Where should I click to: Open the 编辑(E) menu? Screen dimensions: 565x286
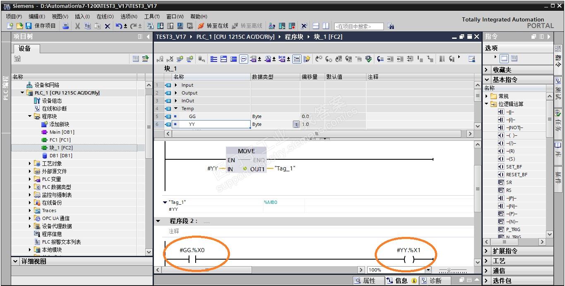[37, 17]
